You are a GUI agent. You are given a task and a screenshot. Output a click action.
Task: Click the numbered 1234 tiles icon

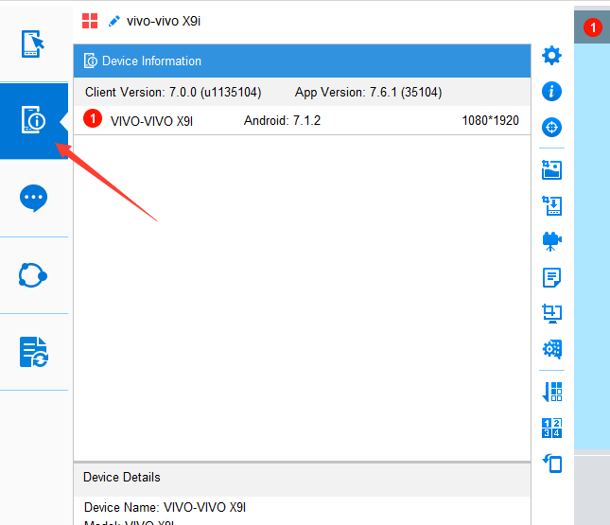coord(551,428)
